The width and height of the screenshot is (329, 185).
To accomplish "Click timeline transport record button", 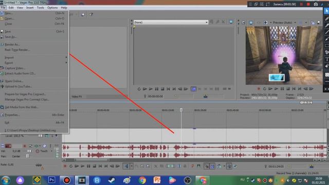I will coord(65,166).
